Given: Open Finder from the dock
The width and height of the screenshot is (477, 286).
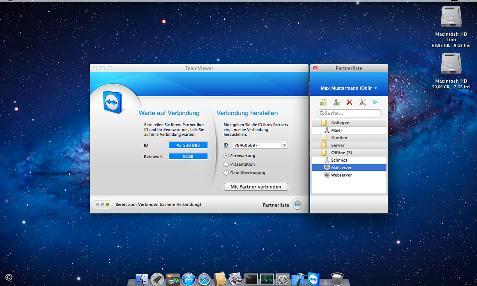Looking at the screenshot, I should click(x=142, y=279).
